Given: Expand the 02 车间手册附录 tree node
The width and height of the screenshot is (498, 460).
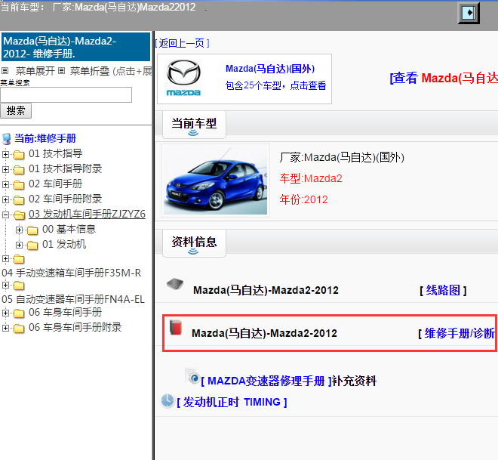Looking at the screenshot, I should (5, 199).
